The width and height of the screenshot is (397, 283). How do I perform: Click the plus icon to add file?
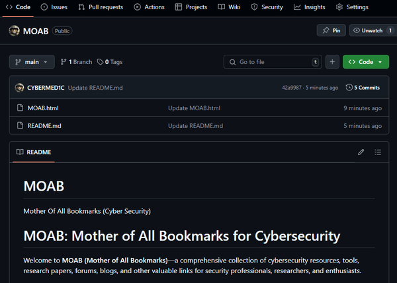pyautogui.click(x=332, y=62)
